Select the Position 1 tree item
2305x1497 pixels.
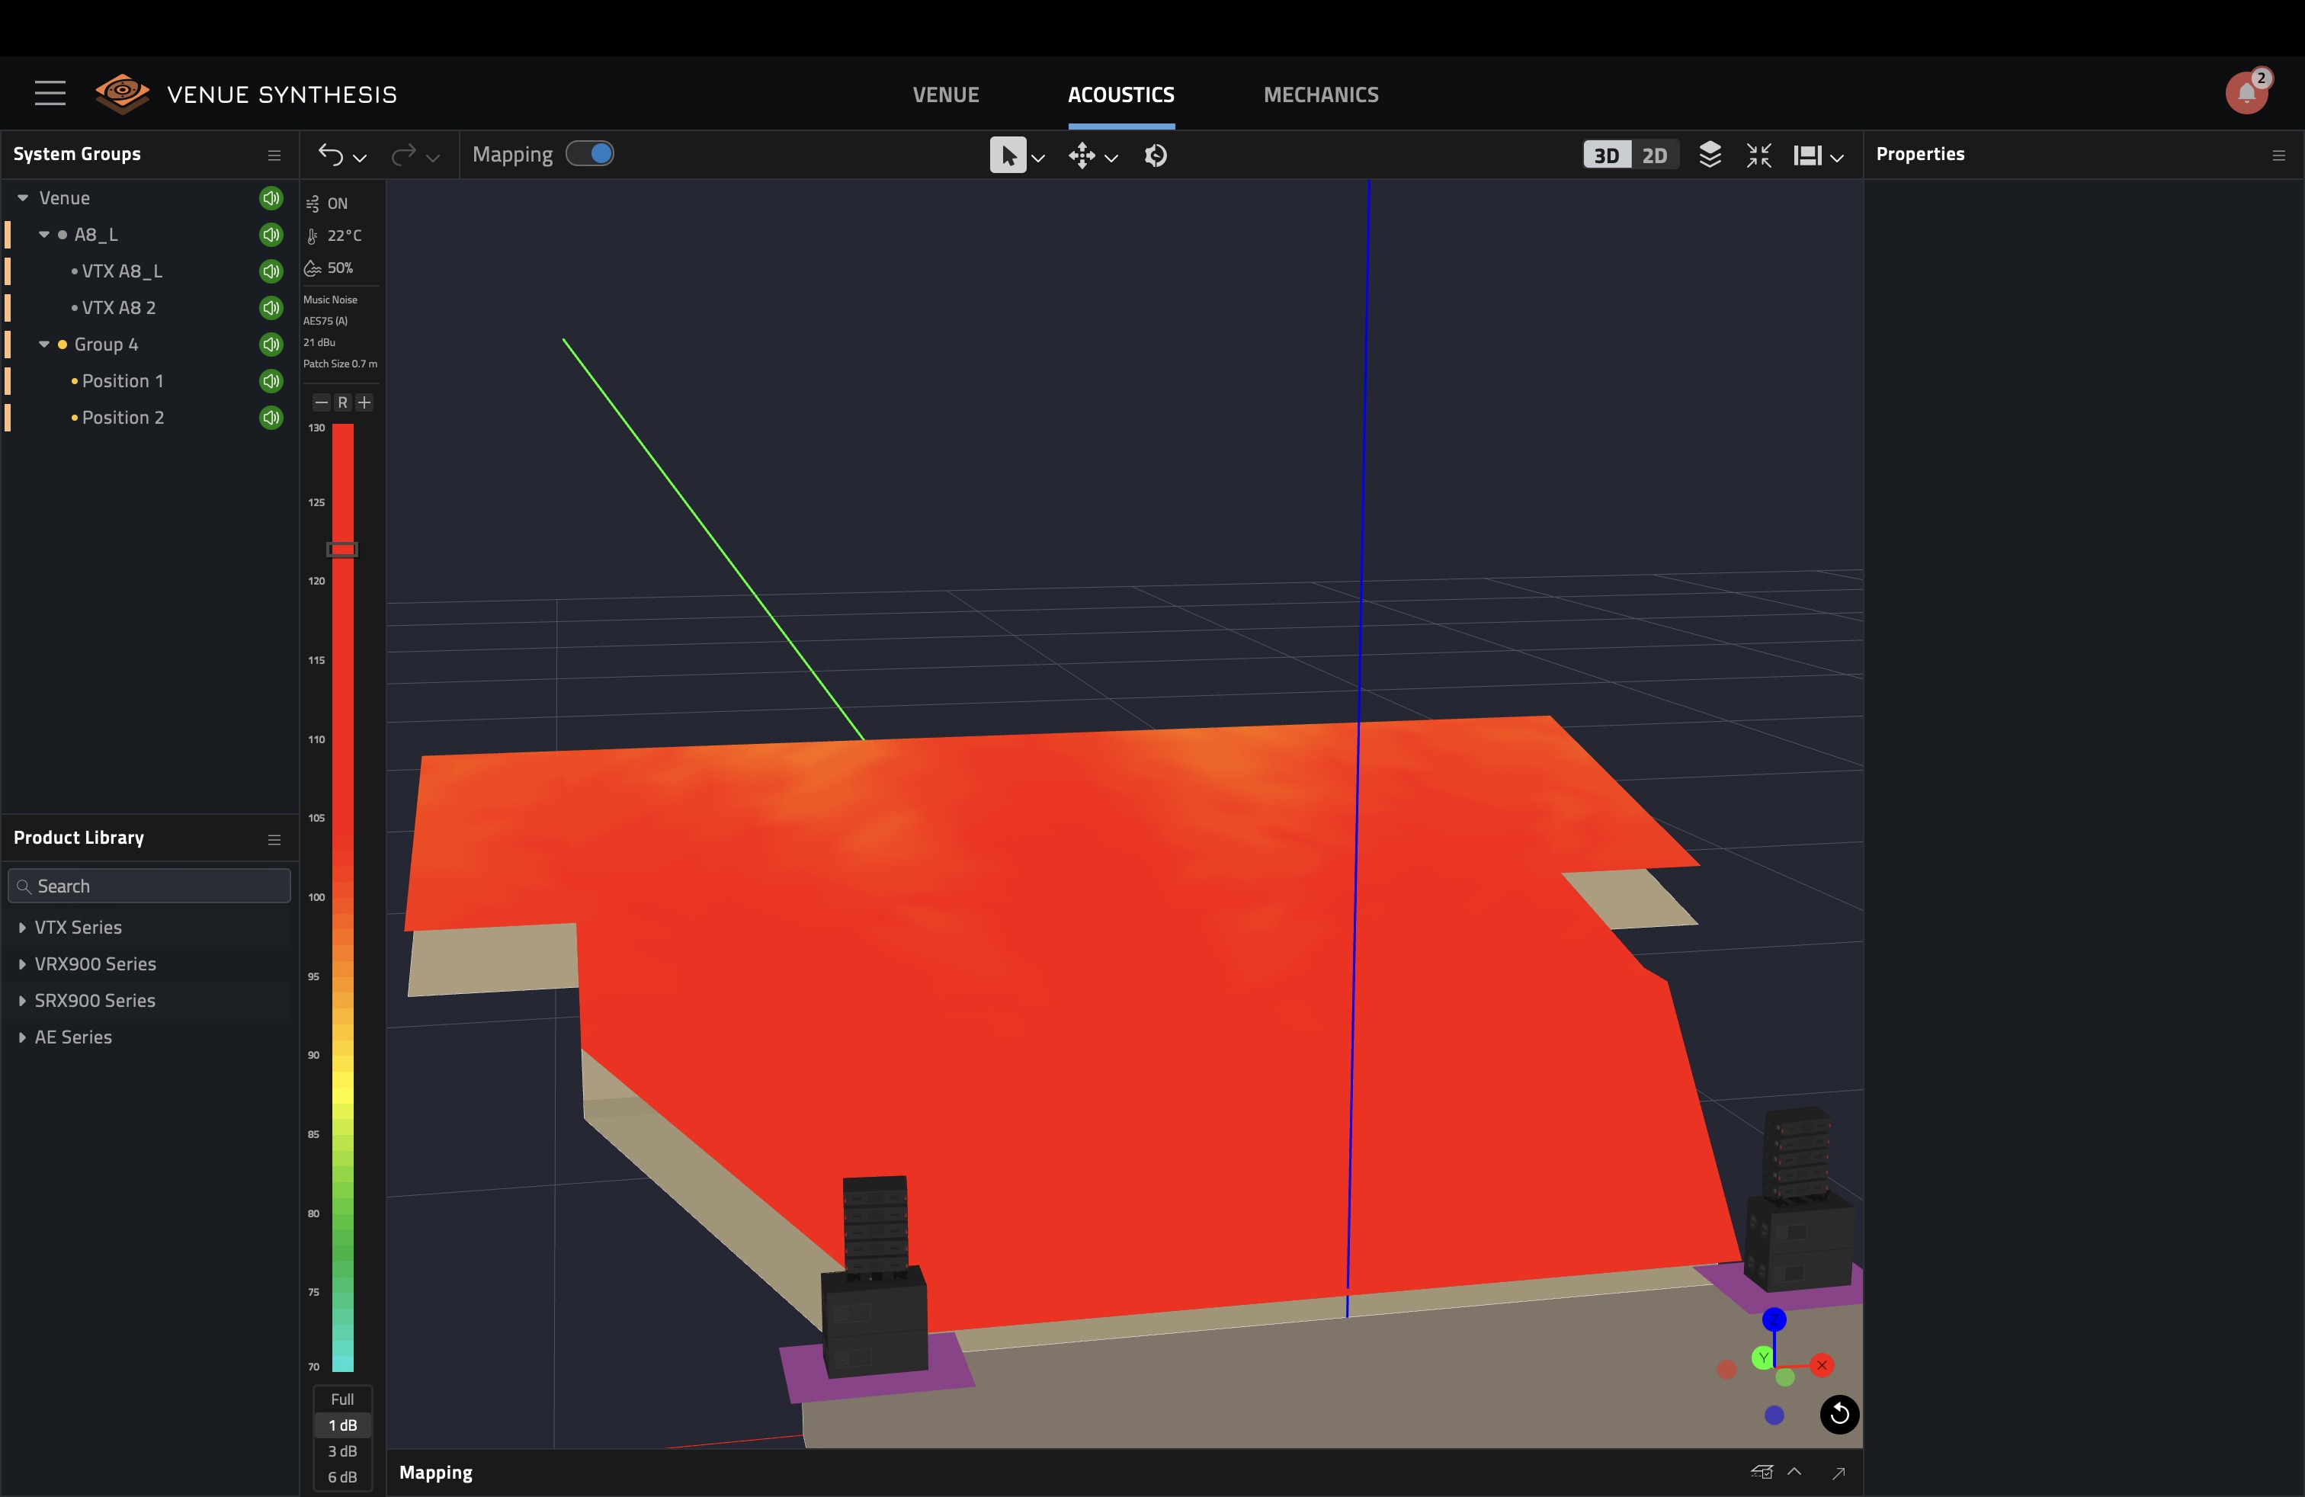point(122,380)
